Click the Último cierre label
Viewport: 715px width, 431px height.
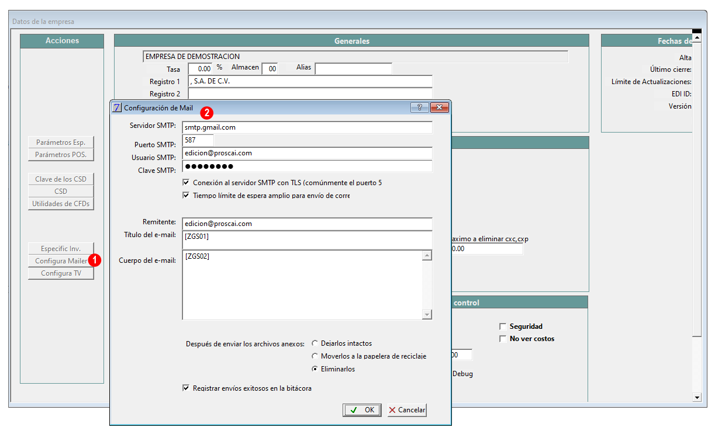point(671,69)
